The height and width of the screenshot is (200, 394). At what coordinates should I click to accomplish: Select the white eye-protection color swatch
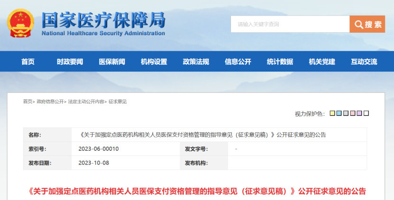[x=366, y=113]
